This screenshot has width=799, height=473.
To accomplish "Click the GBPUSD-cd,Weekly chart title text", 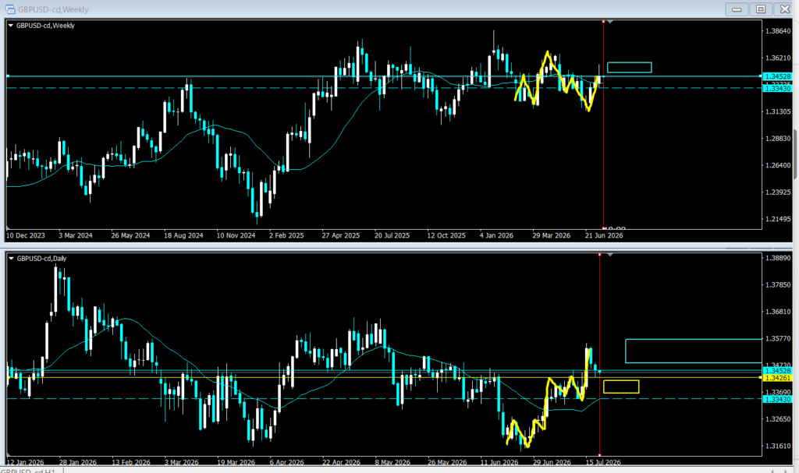I will pos(45,26).
